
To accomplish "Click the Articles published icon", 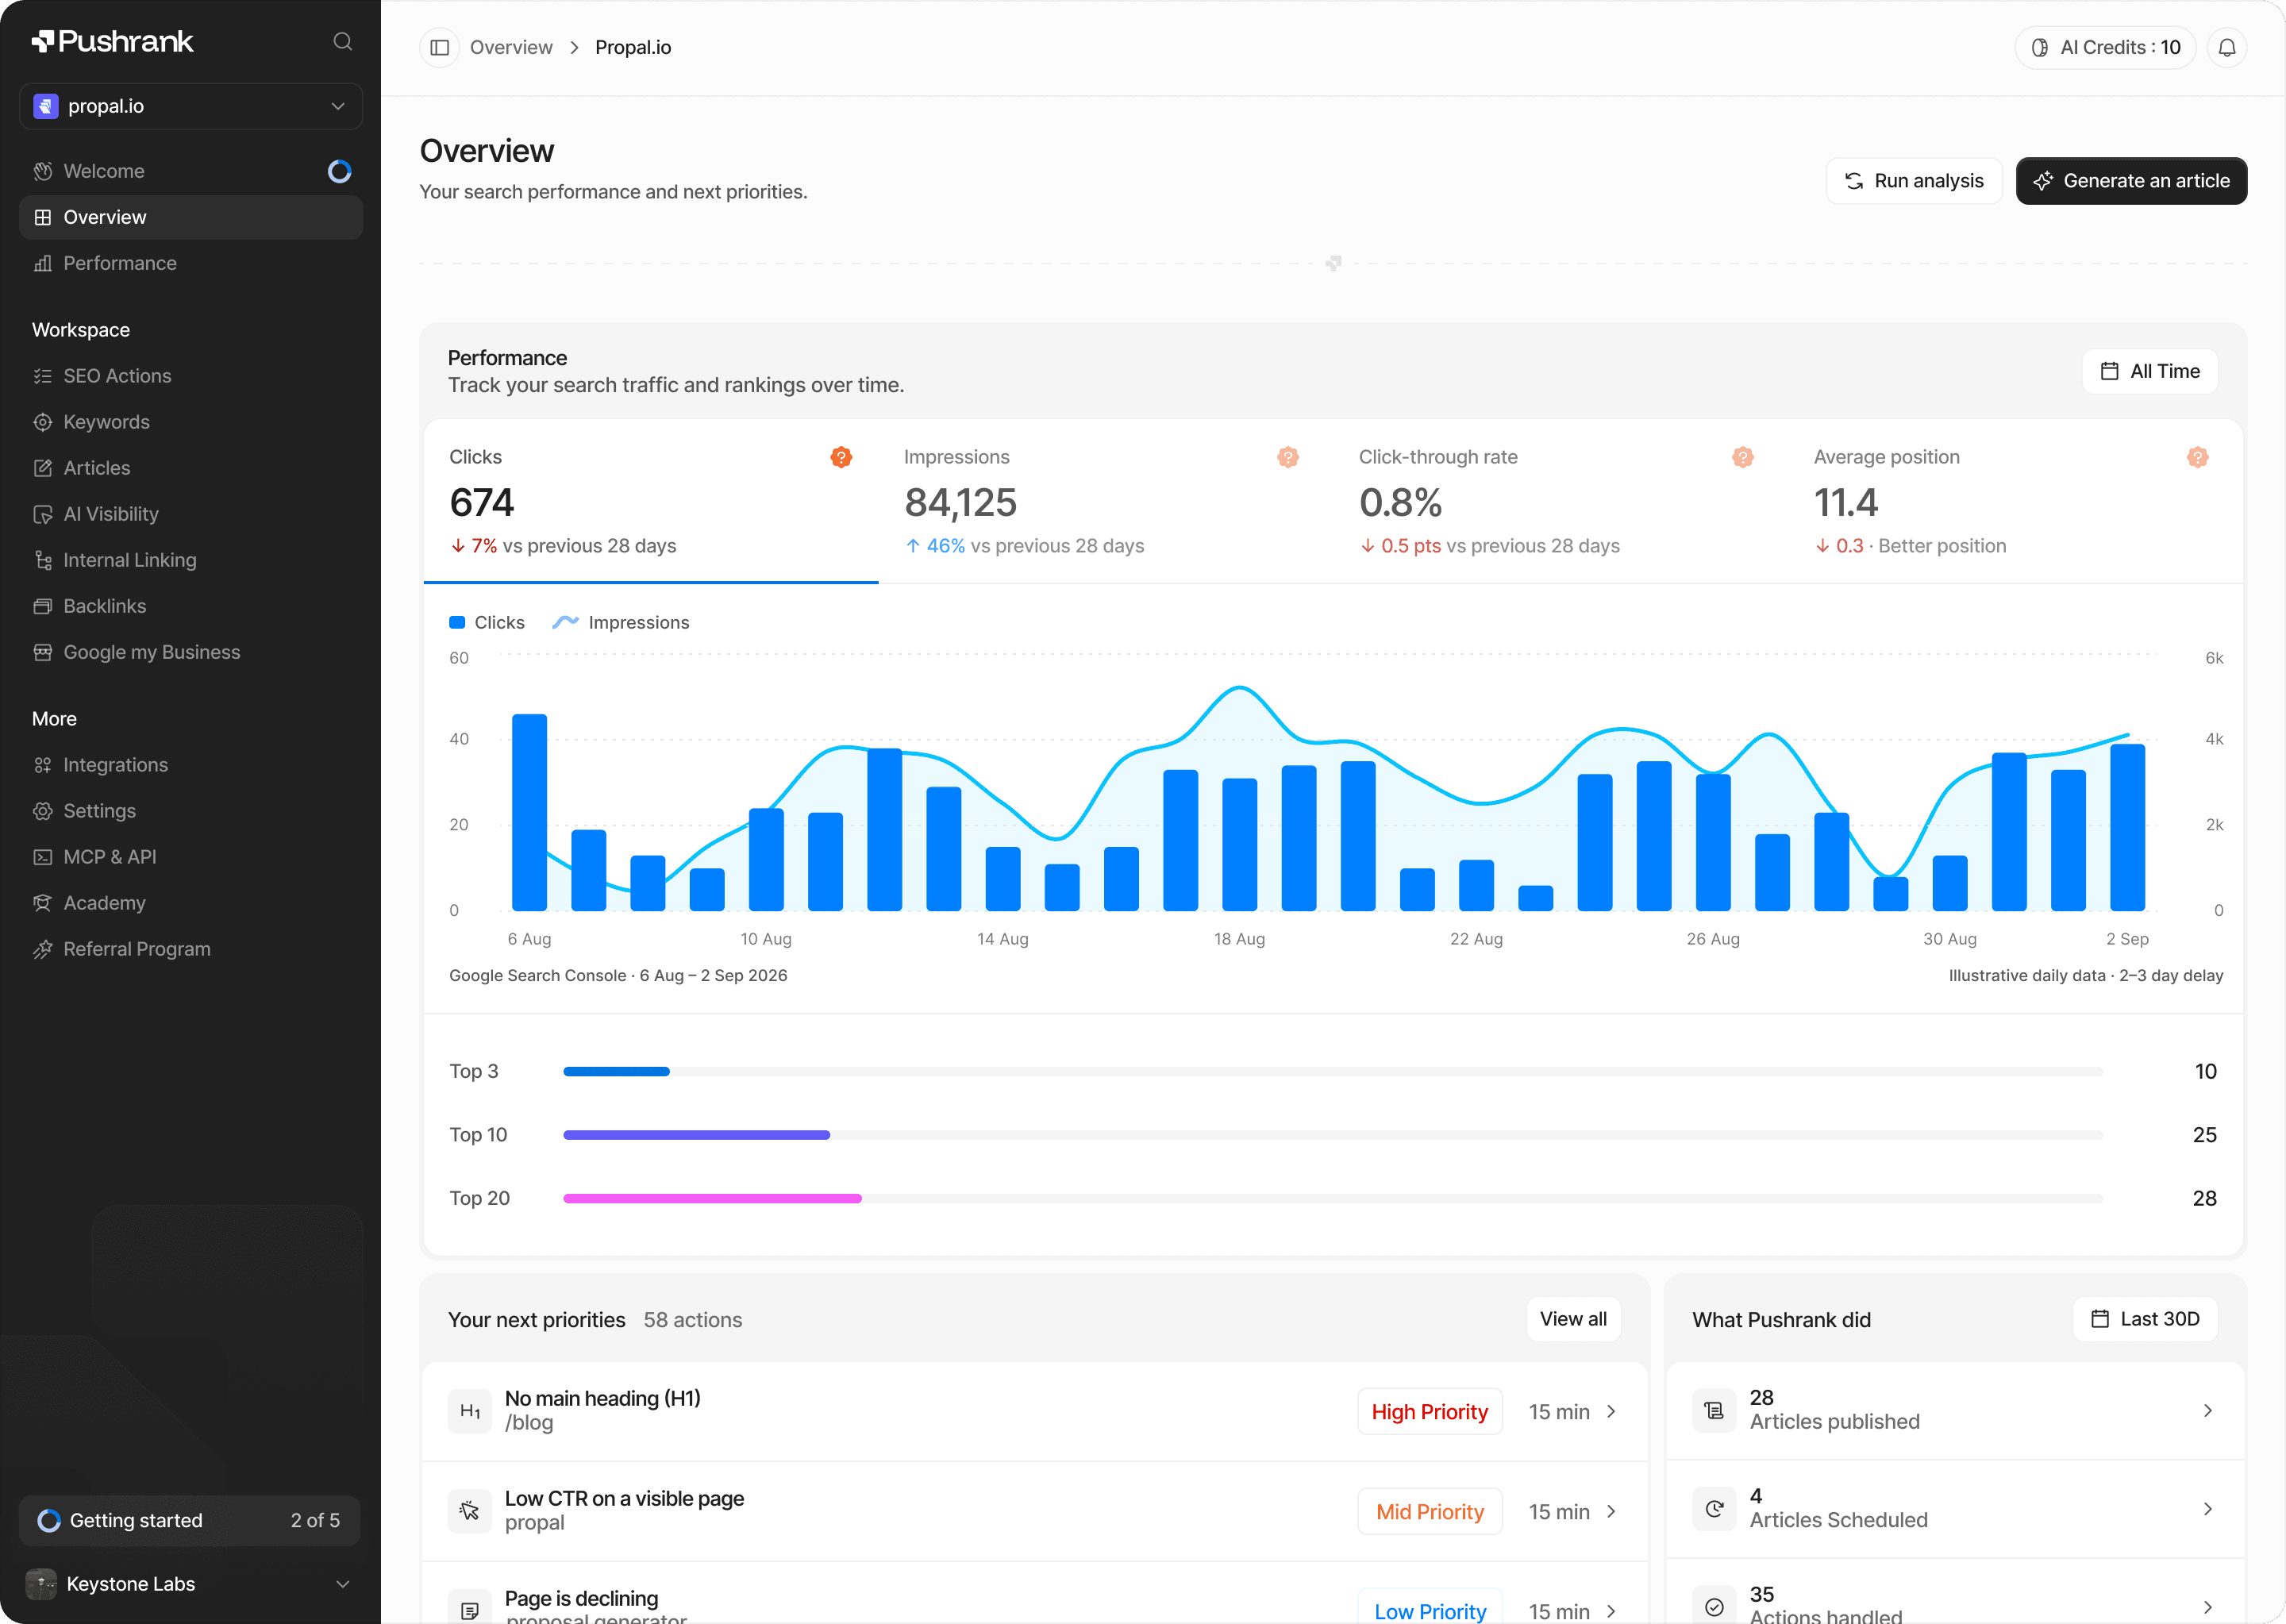I will tap(1714, 1410).
